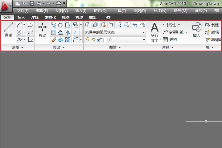Open the Fillet dropdown arrow
The height and width of the screenshot is (148, 222).
(81, 40)
